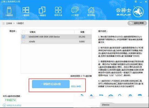Image resolution: width=149 pixels, height=108 pixels.
Task: Visit 官方网站 via the house icon
Action: (91, 11)
